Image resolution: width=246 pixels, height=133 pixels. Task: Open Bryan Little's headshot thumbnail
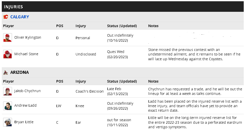click(8, 122)
